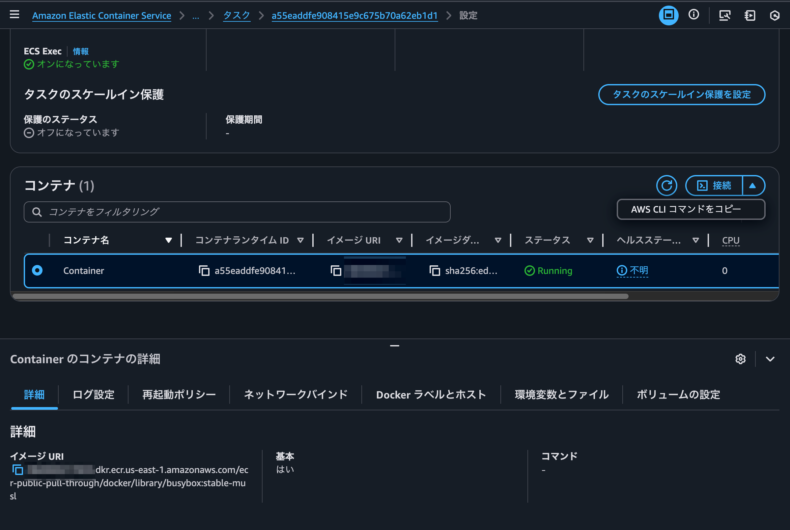This screenshot has height=530, width=790.
Task: Click the コンテナをフィルタリング search field
Action: (237, 212)
